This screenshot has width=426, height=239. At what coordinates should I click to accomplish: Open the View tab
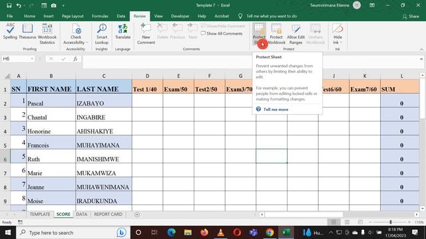(x=158, y=16)
